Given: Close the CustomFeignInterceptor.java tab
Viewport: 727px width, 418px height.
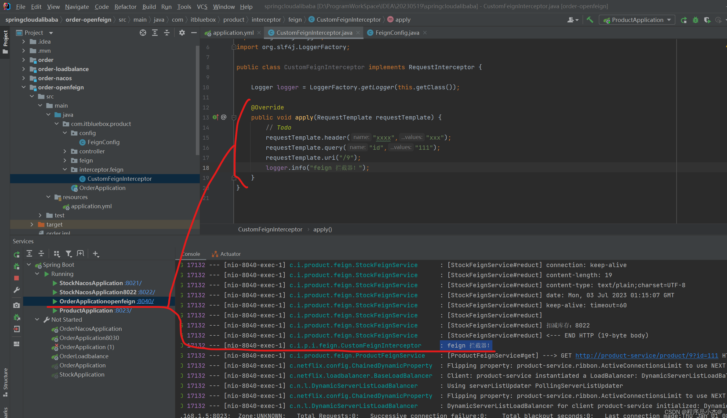Looking at the screenshot, I should point(358,33).
